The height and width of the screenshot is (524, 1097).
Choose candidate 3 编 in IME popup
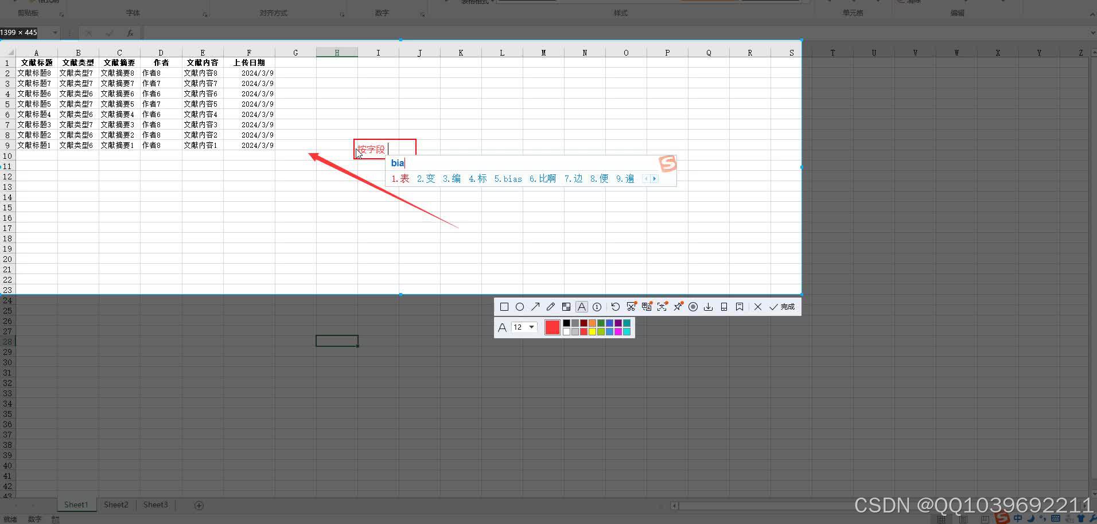pyautogui.click(x=452, y=179)
